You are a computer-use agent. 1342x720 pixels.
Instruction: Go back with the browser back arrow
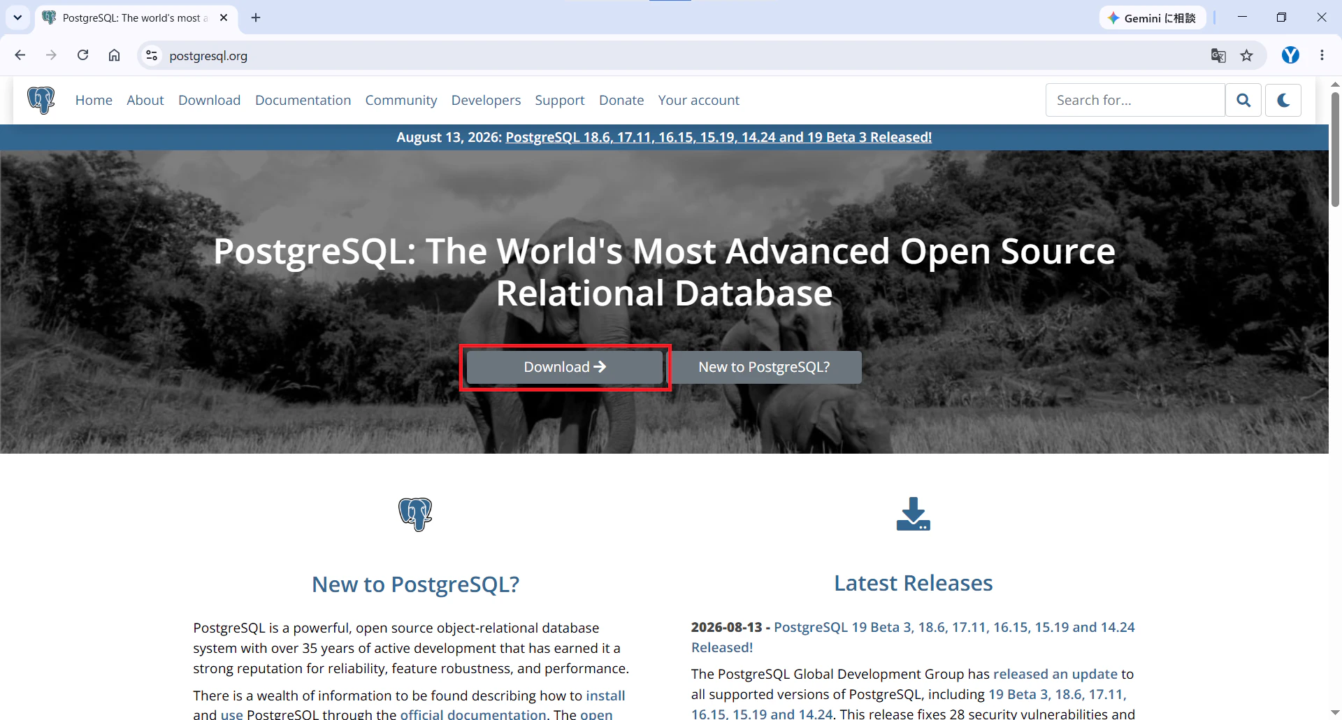pyautogui.click(x=20, y=55)
